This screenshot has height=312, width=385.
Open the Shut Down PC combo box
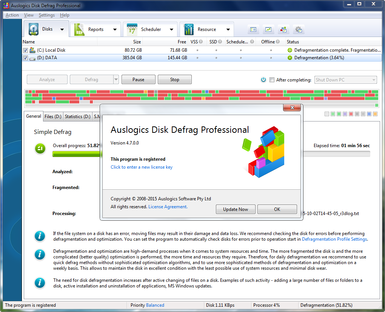[x=345, y=80]
